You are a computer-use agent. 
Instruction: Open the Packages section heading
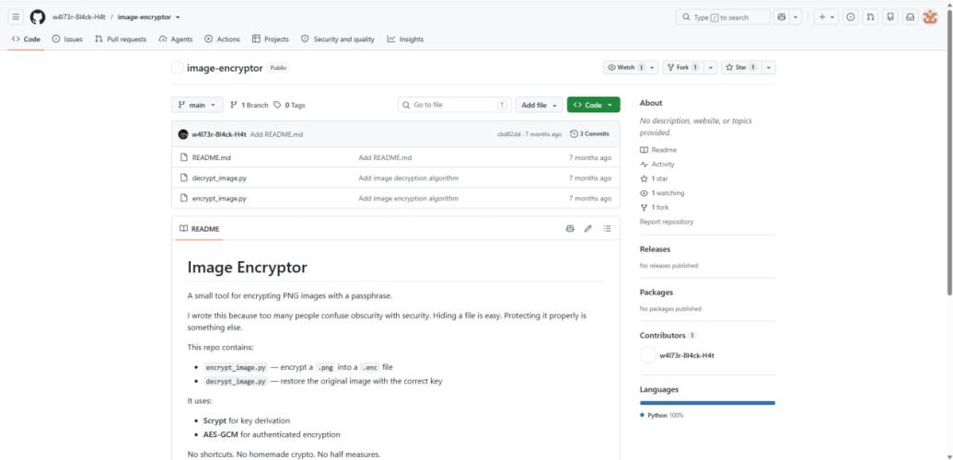657,293
